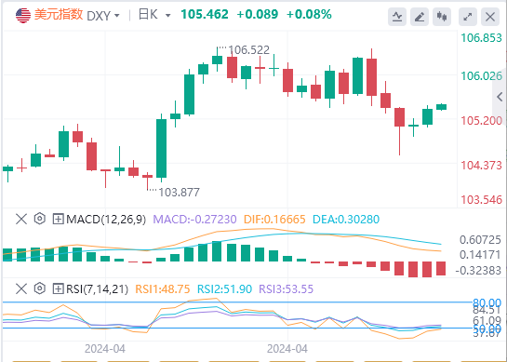Expand the right side panel chevron
507x362 pixels.
pyautogui.click(x=500, y=97)
